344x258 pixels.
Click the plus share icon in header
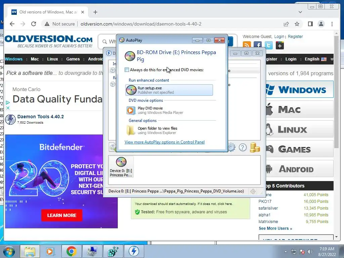point(280,46)
